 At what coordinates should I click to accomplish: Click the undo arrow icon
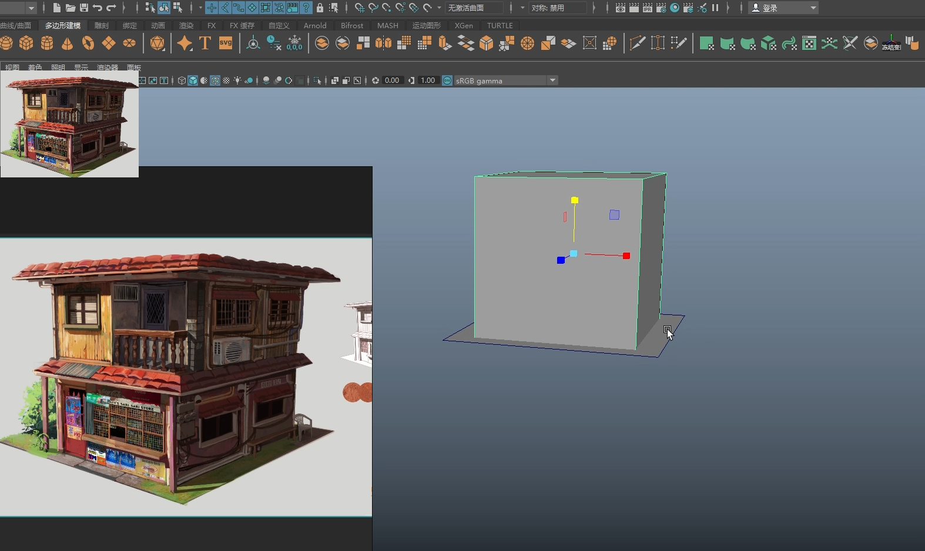98,8
